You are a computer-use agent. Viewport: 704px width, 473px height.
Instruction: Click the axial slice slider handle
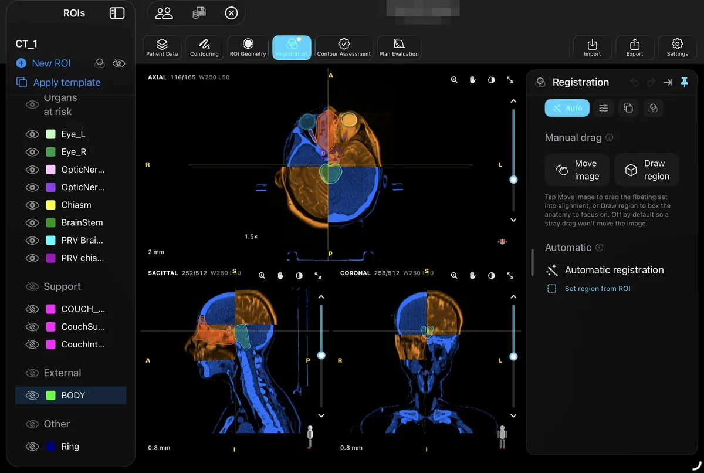tap(513, 180)
